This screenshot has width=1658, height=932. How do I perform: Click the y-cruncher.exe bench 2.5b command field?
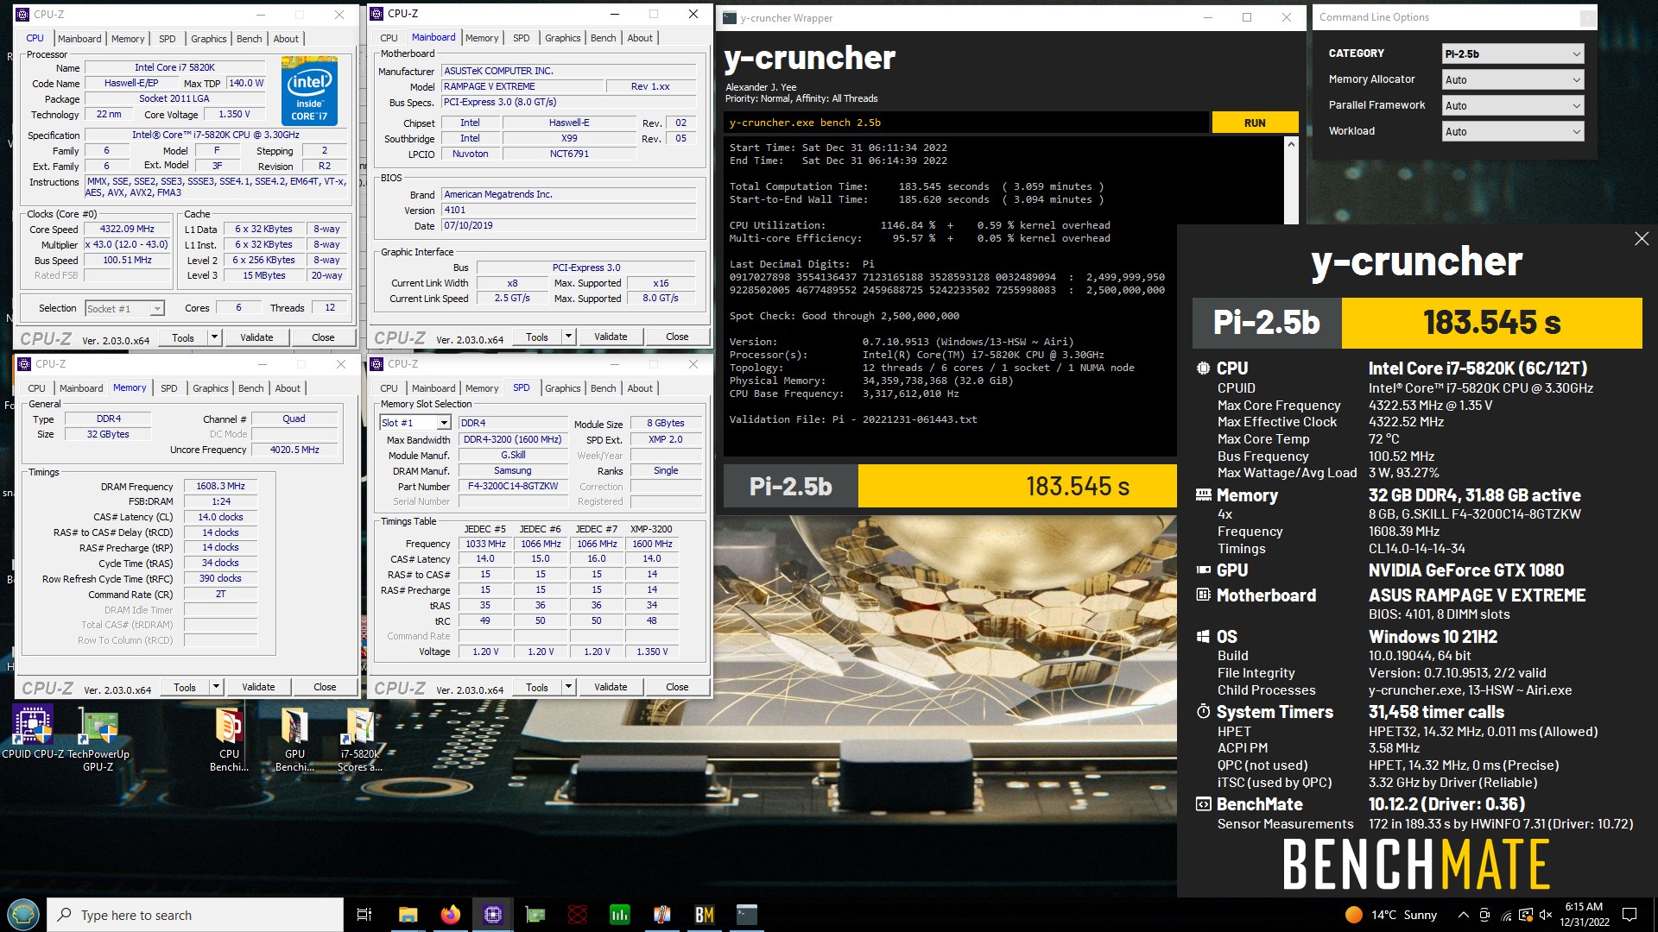[x=965, y=123]
